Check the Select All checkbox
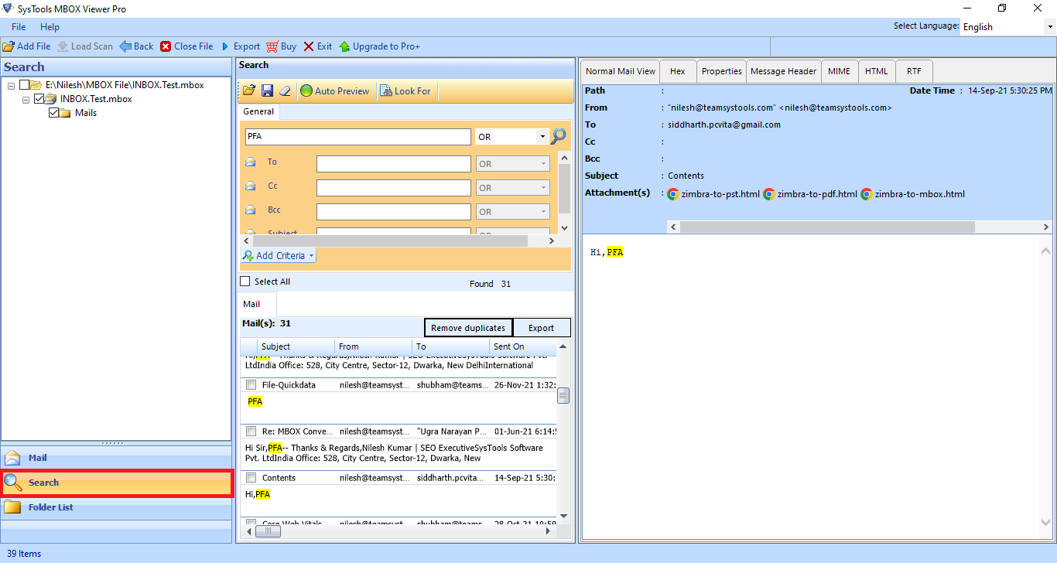1057x563 pixels. pos(245,281)
